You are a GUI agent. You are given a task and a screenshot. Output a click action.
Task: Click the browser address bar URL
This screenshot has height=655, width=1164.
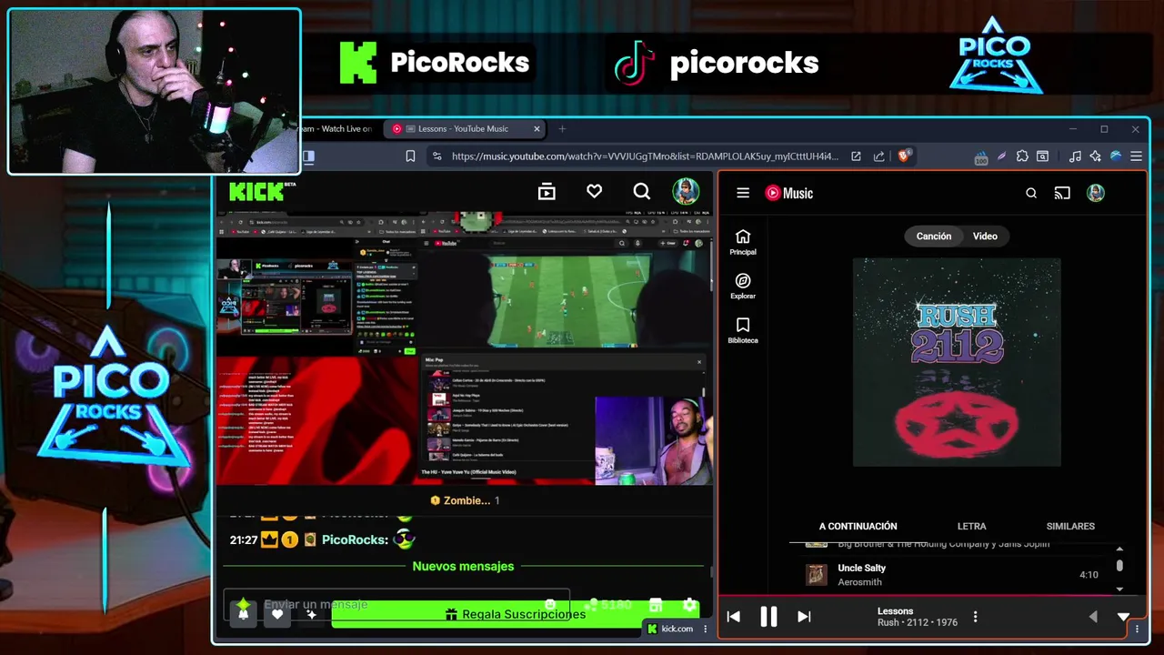tap(645, 156)
